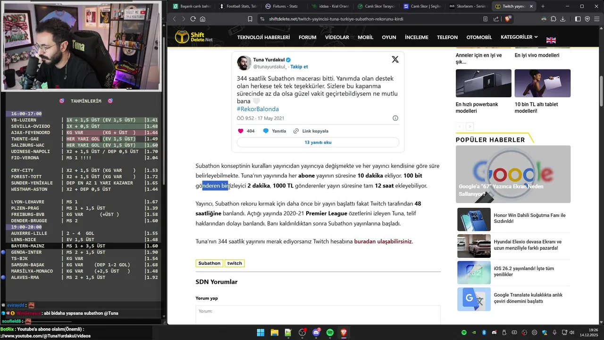Open Windows Start menu
The width and height of the screenshot is (604, 340).
pyautogui.click(x=260, y=332)
